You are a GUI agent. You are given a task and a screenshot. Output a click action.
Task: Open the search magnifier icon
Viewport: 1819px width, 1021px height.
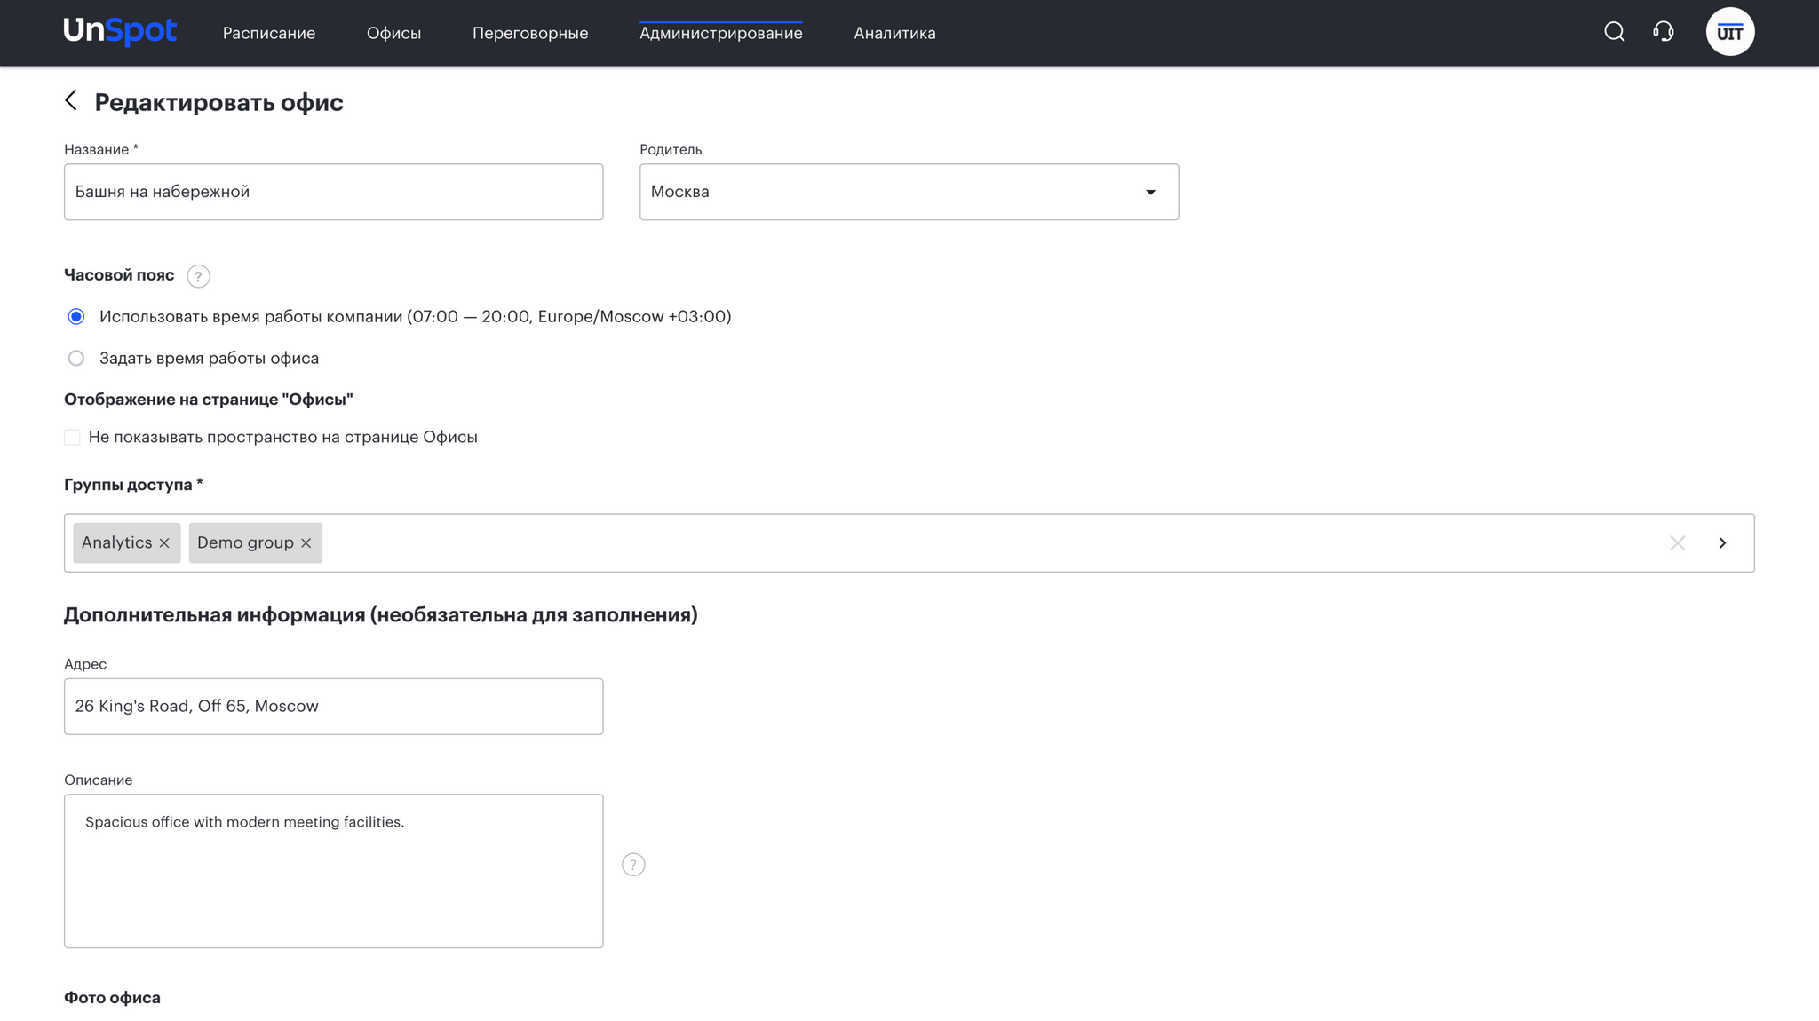1614,32
